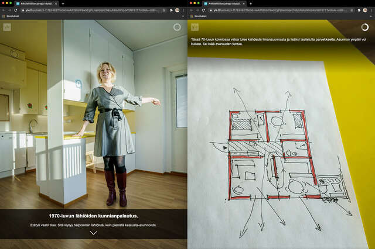Open extensions puzzle icon in right browser
This screenshot has width=375, height=249.
click(358, 10)
